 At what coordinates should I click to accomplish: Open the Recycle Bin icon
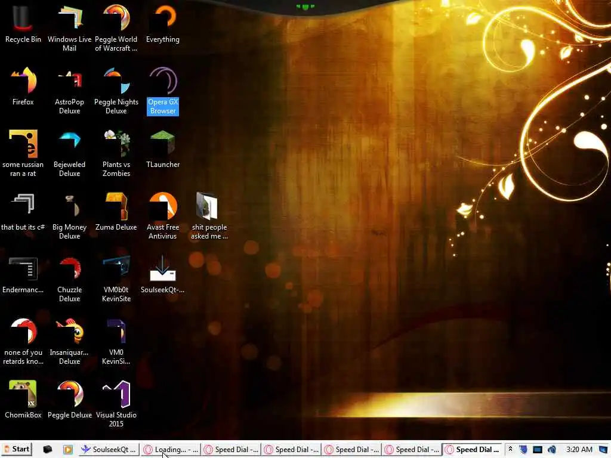coord(23,23)
